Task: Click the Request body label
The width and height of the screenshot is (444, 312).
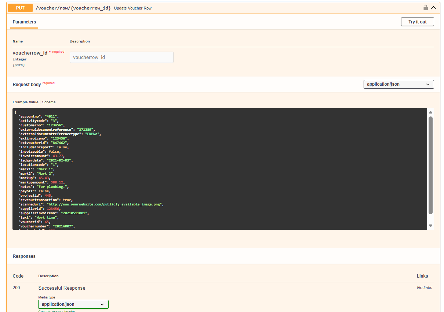Action: tap(27, 85)
